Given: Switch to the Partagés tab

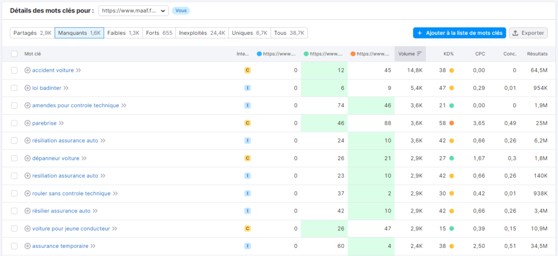Looking at the screenshot, I should pos(32,33).
